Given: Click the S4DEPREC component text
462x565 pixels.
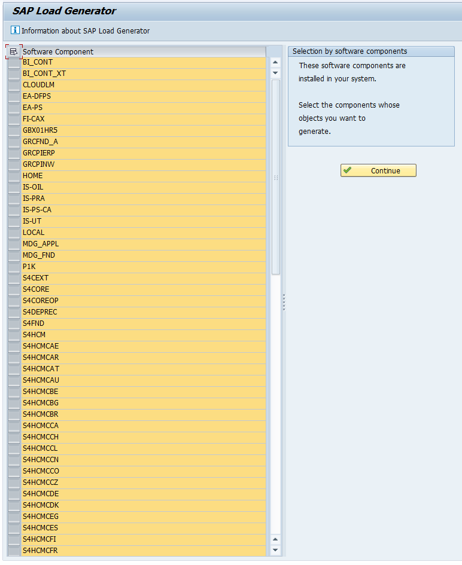Looking at the screenshot, I should (x=39, y=312).
